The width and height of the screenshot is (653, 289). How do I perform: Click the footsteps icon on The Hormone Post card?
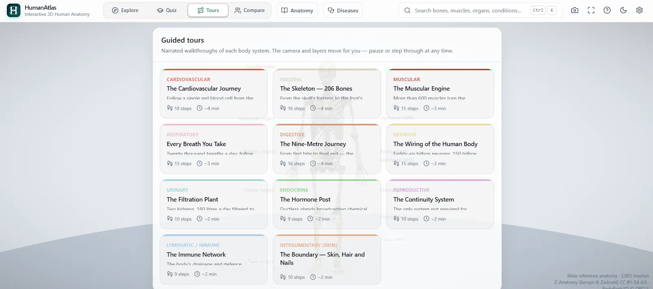pyautogui.click(x=283, y=218)
